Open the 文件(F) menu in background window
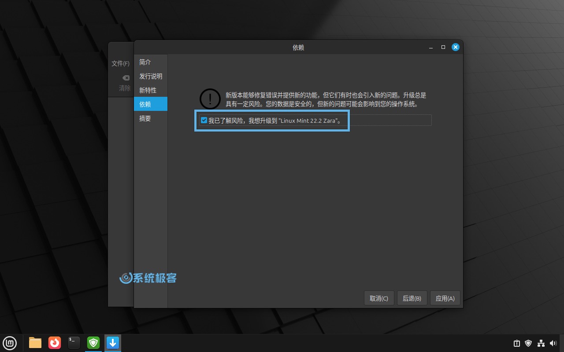Viewport: 564px width, 352px height. click(121, 63)
